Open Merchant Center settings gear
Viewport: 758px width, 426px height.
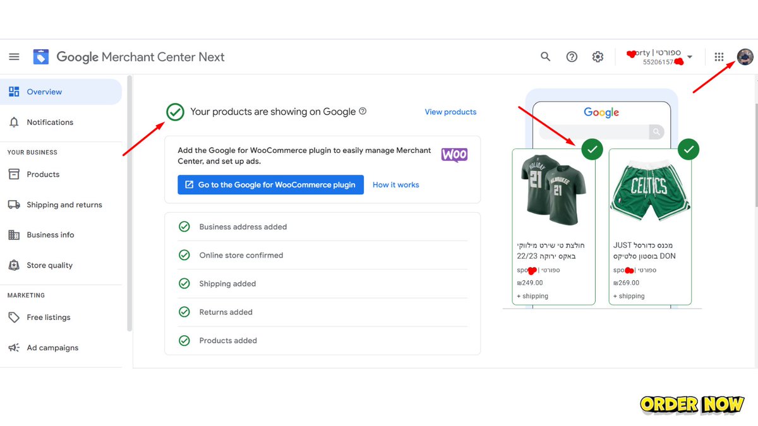(598, 56)
